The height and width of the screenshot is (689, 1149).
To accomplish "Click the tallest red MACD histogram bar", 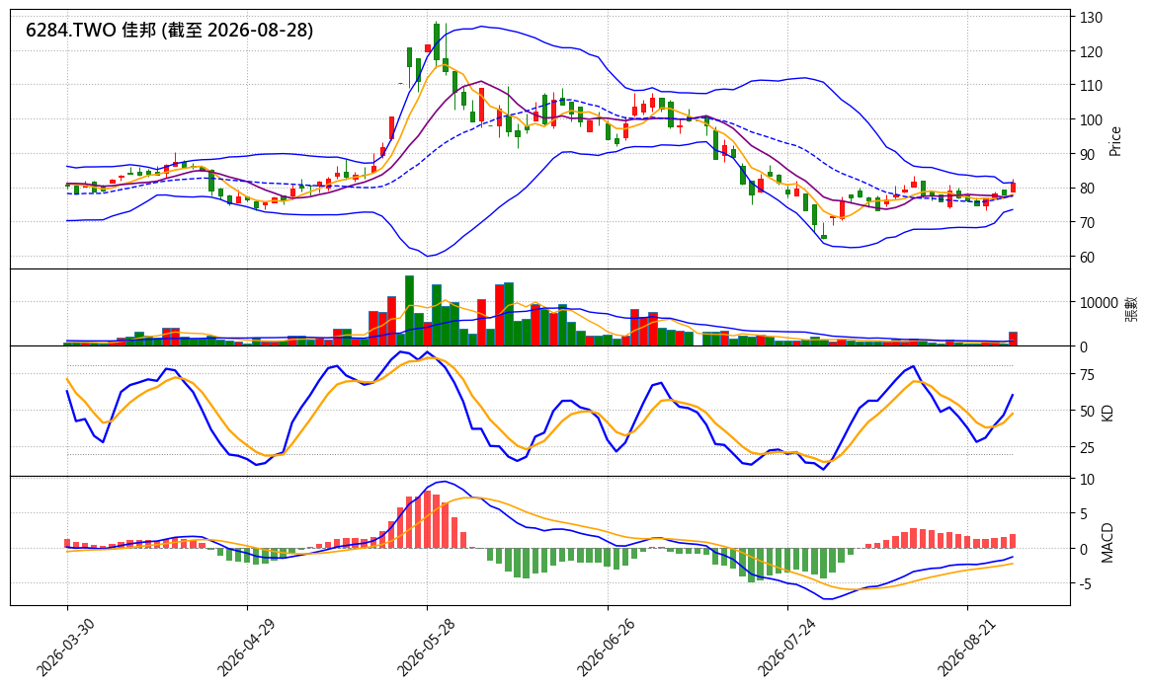I will (x=427, y=519).
